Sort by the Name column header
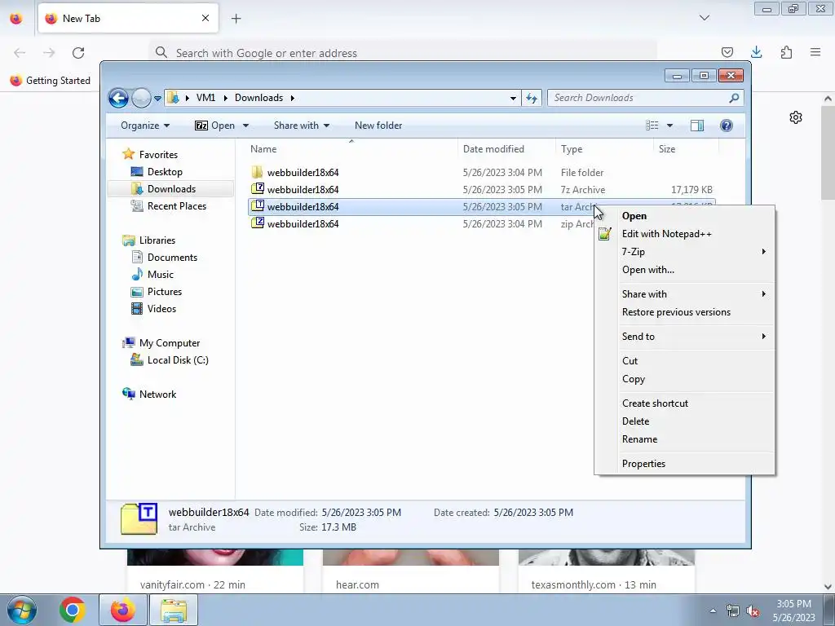This screenshot has height=626, width=835. pos(351,150)
